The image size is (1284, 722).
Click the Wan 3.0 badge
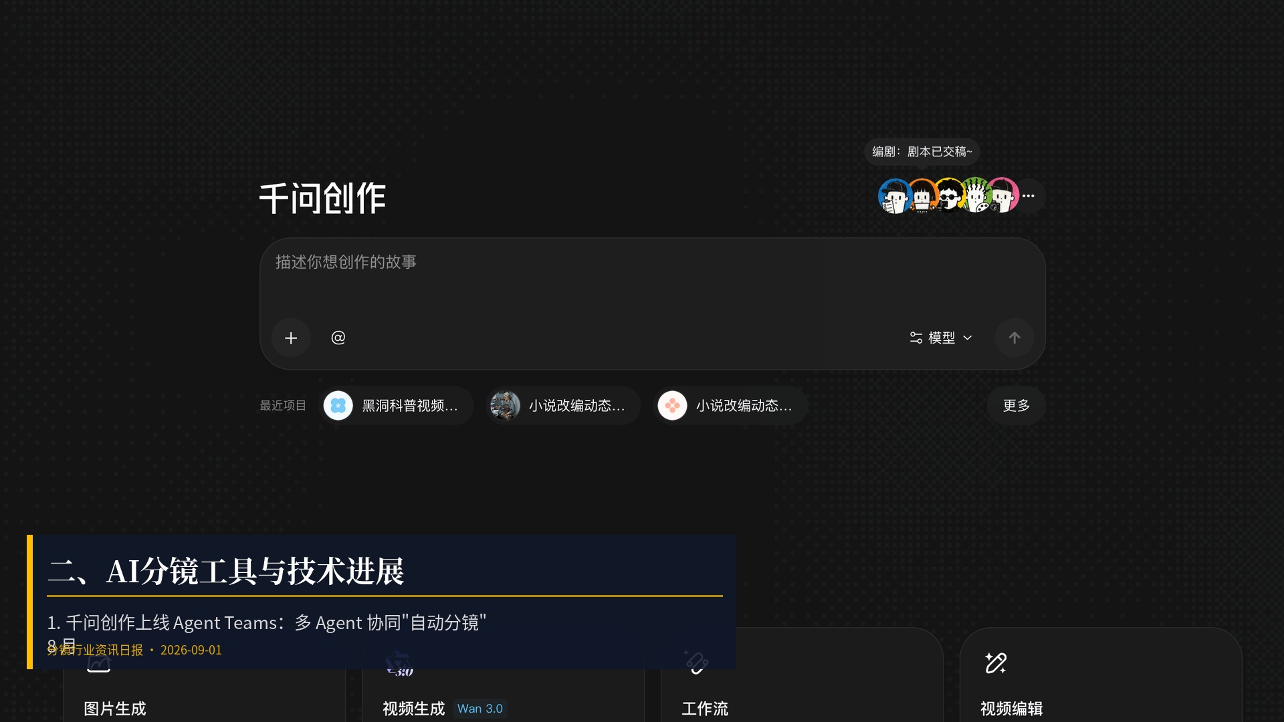480,709
